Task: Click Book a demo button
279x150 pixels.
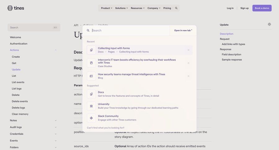Action: click(x=262, y=8)
